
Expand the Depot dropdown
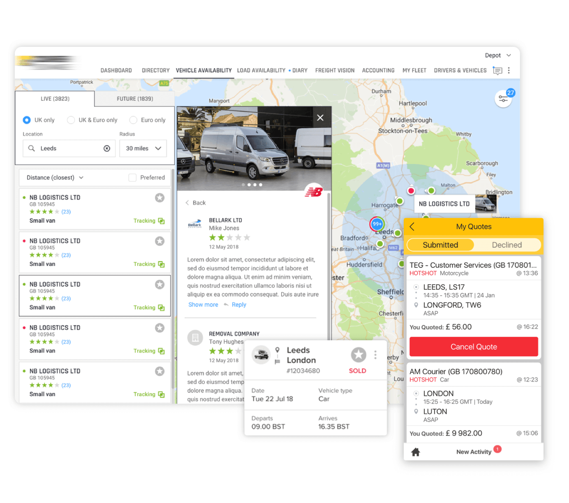point(498,55)
